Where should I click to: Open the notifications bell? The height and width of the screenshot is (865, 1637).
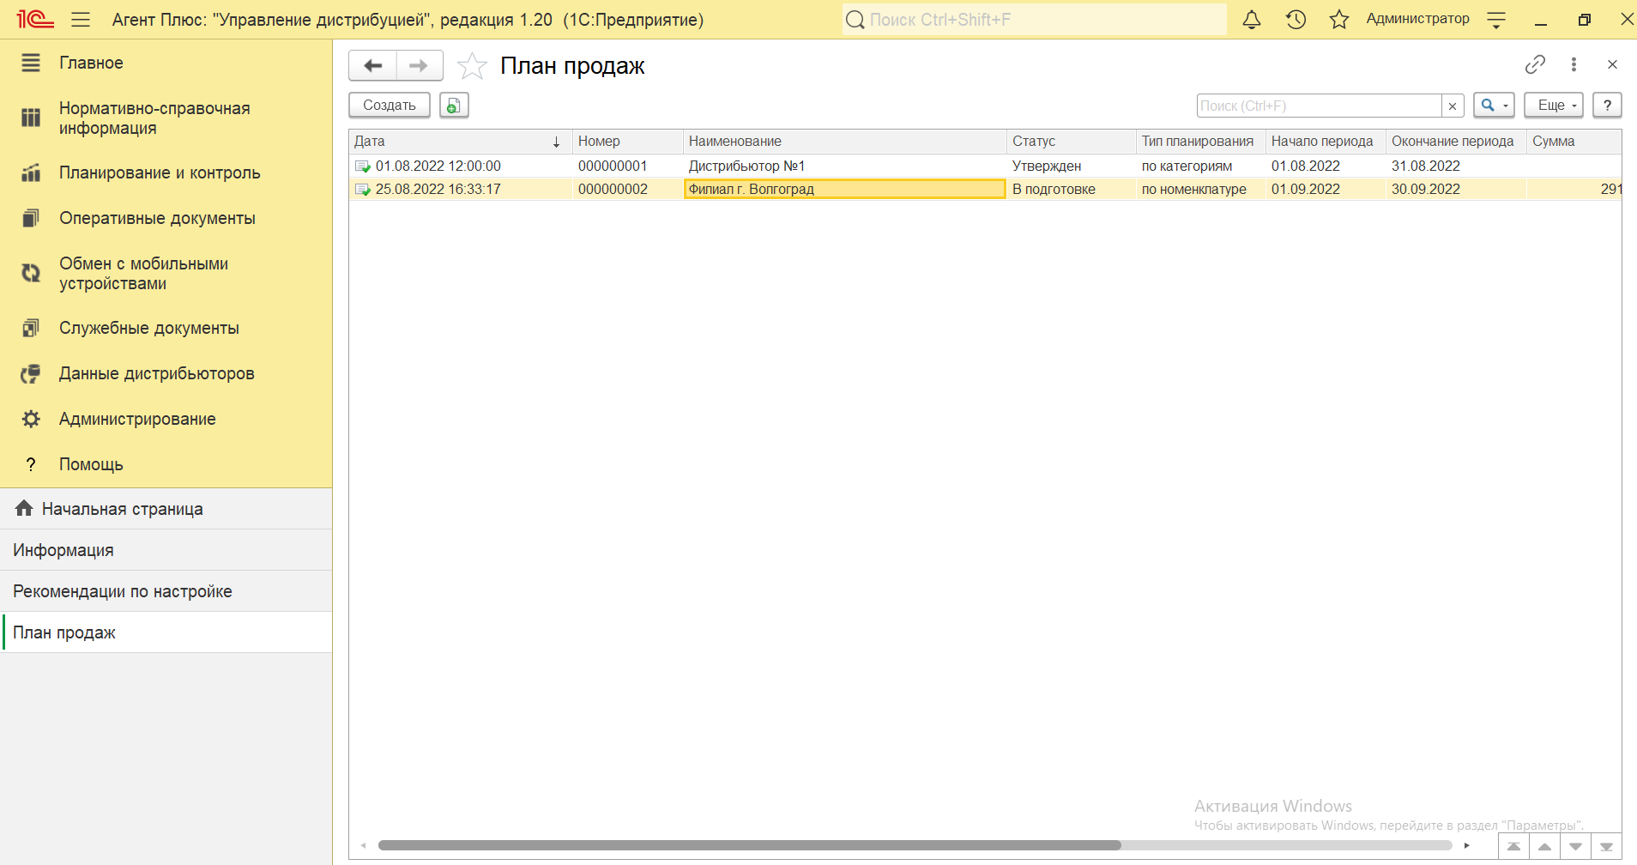pyautogui.click(x=1252, y=19)
